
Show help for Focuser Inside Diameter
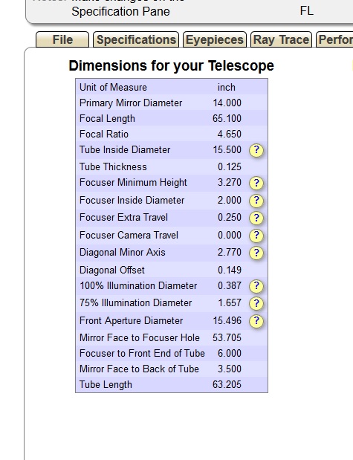(256, 201)
